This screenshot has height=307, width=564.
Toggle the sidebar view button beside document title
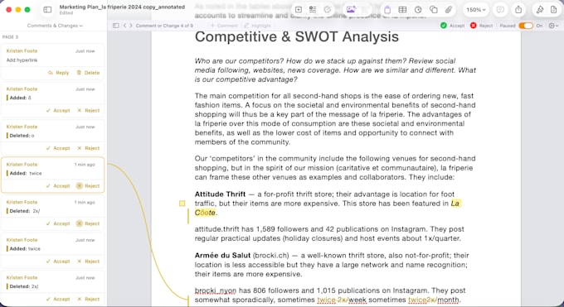coord(47,10)
